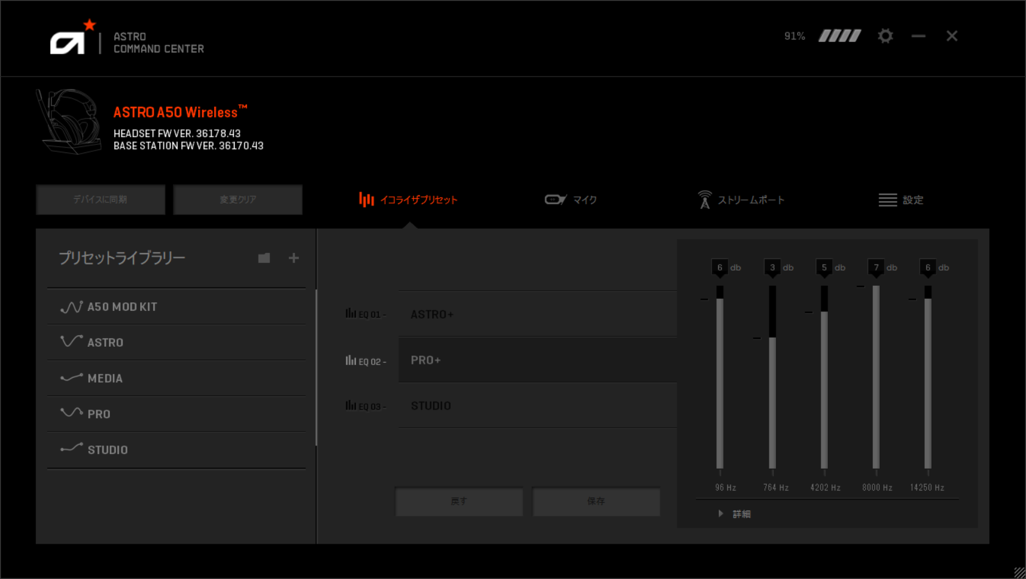Screen dimensions: 1026x579
Task: Switch to イコライザプリセット tab
Action: (408, 199)
